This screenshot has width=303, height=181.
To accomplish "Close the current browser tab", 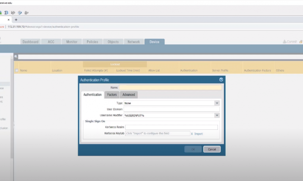I will pos(9,20).
